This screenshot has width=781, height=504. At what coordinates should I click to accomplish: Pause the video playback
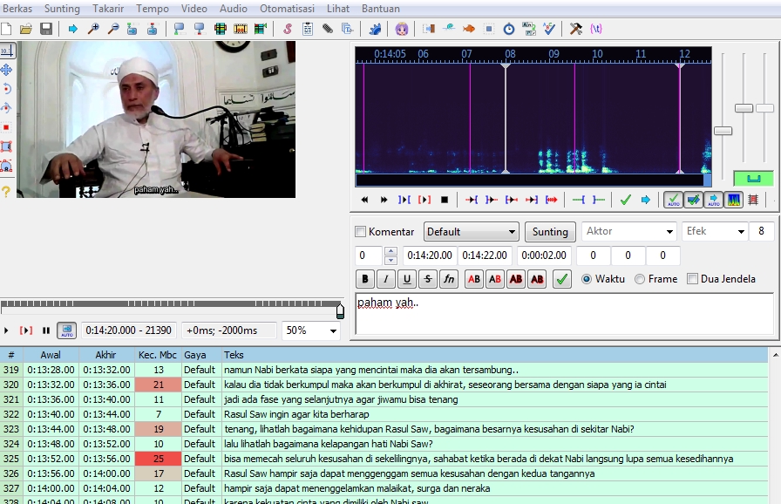[x=46, y=330]
